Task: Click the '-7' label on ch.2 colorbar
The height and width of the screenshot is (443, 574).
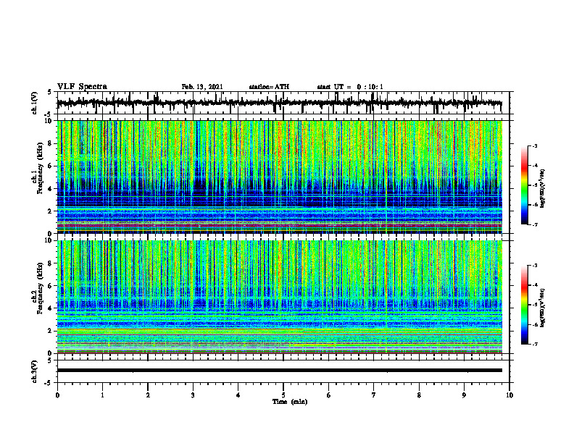Action: click(535, 344)
